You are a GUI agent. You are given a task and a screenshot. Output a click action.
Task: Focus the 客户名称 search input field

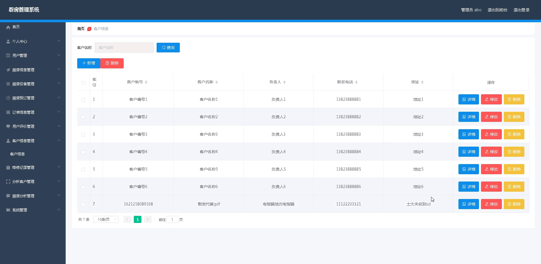pyautogui.click(x=124, y=48)
